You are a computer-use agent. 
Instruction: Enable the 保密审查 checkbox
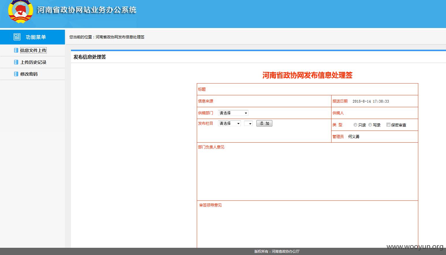tap(388, 125)
